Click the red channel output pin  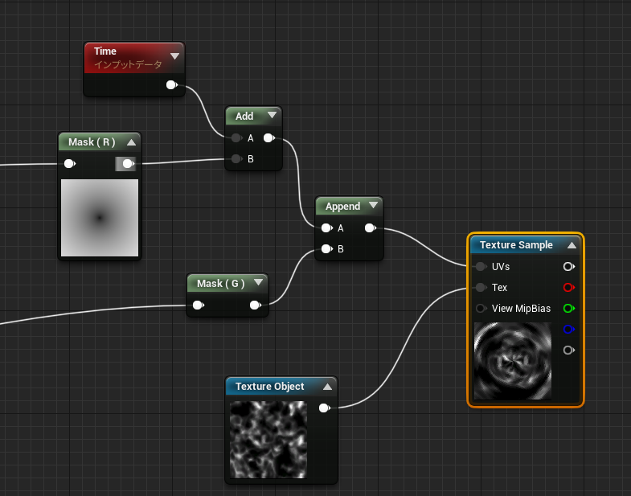[x=568, y=288]
